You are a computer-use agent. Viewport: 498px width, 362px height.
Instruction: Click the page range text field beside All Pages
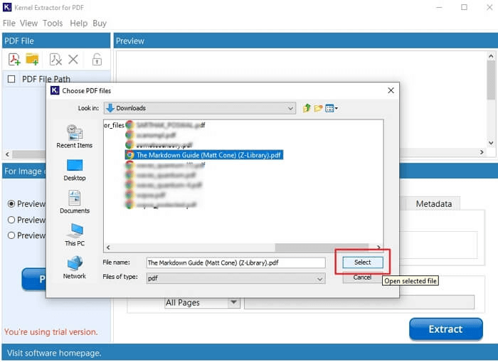tap(359, 302)
